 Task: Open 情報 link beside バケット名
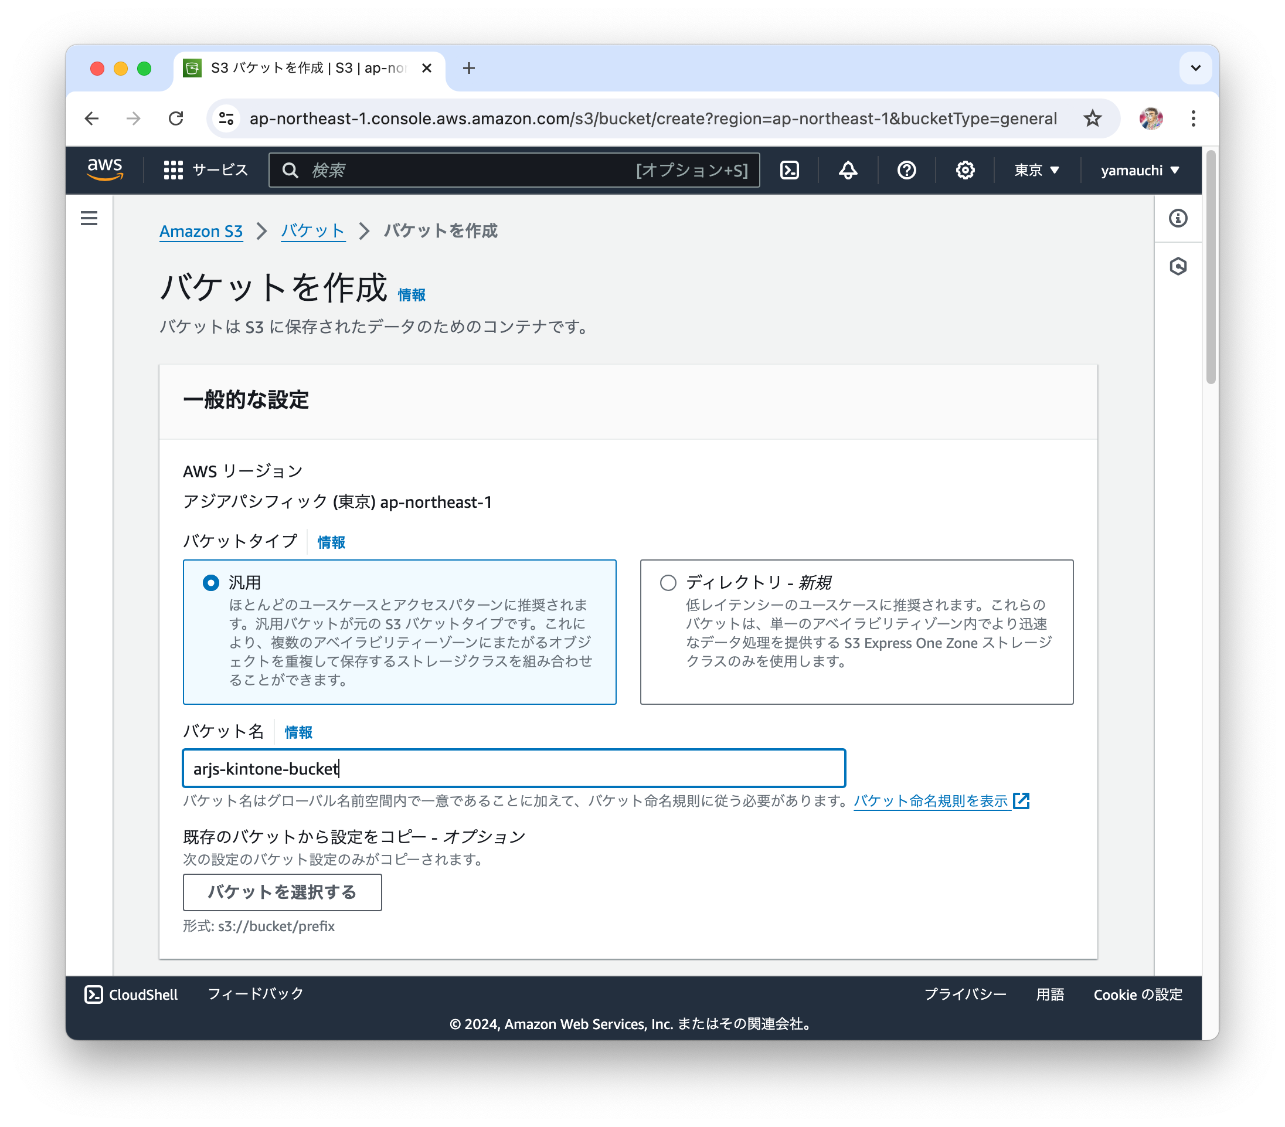298,732
